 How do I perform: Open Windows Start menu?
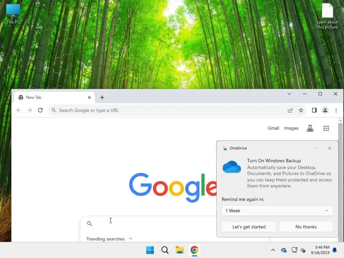150,250
